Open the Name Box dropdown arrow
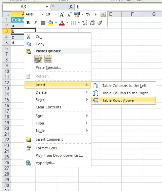This screenshot has width=162, height=191. point(47,7)
